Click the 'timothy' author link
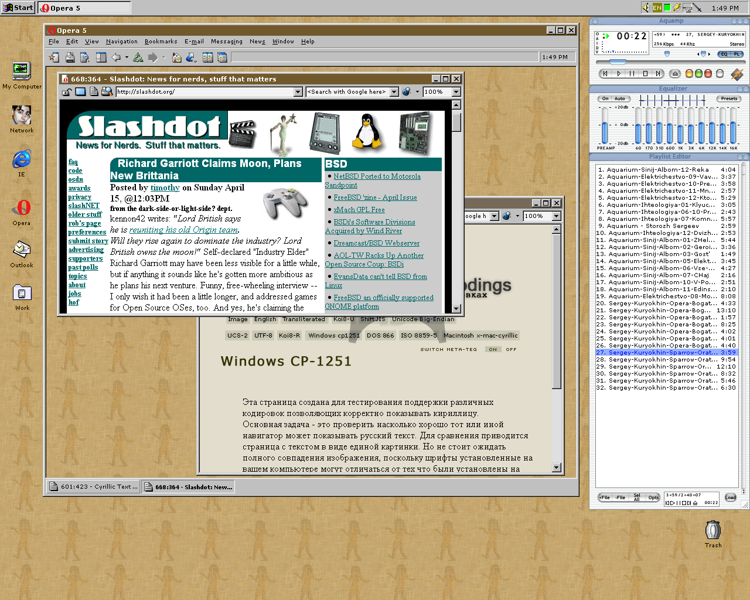Image resolution: width=750 pixels, height=600 pixels. tap(165, 187)
